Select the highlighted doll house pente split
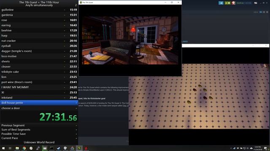270x151 pixels. click(39, 103)
